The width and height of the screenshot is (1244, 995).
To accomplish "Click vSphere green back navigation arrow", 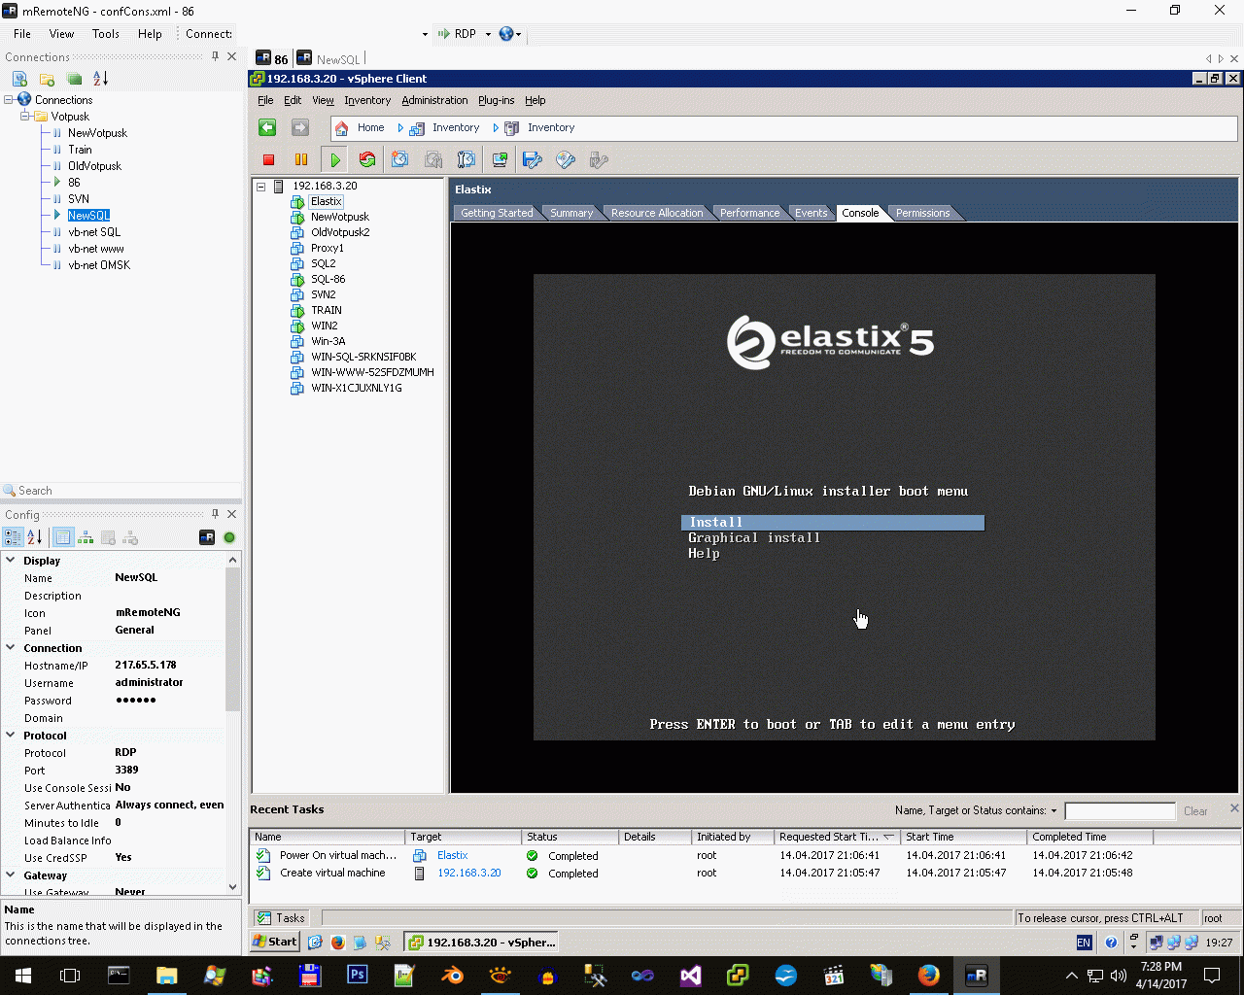I will click(x=267, y=127).
